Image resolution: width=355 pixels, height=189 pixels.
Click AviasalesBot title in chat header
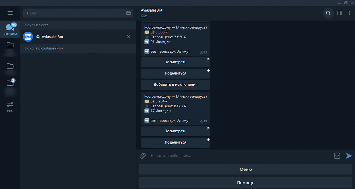[152, 10]
